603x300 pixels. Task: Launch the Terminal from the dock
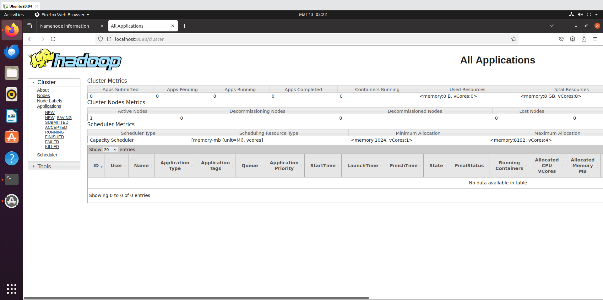(11, 180)
